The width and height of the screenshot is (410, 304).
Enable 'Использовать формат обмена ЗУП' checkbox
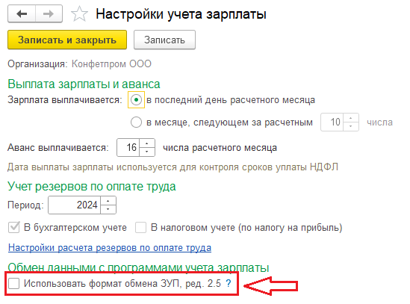[x=14, y=283]
